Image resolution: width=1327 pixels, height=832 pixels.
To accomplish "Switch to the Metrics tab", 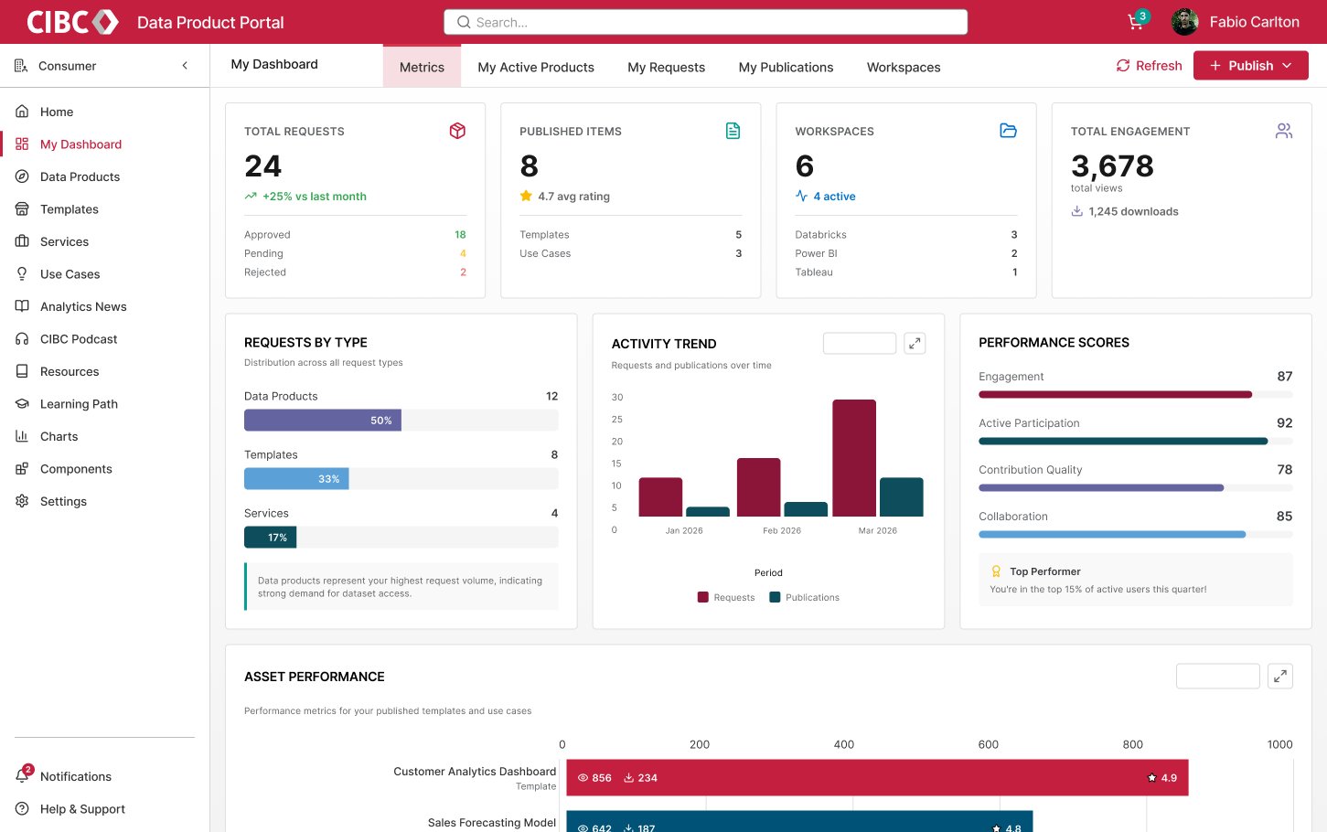I will point(422,67).
